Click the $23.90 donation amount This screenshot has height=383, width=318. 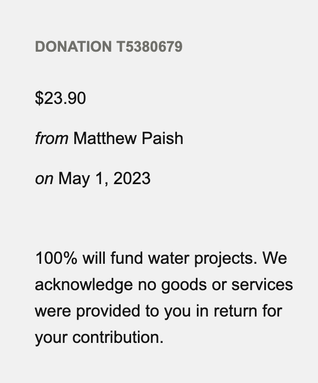[x=61, y=98]
